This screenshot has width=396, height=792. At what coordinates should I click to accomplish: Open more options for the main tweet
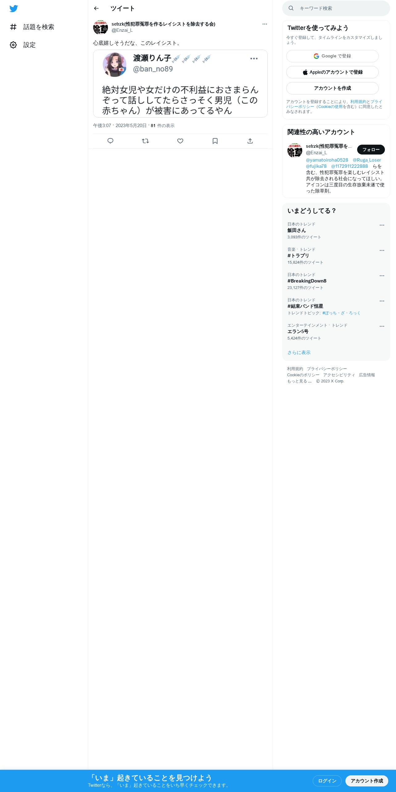point(265,24)
